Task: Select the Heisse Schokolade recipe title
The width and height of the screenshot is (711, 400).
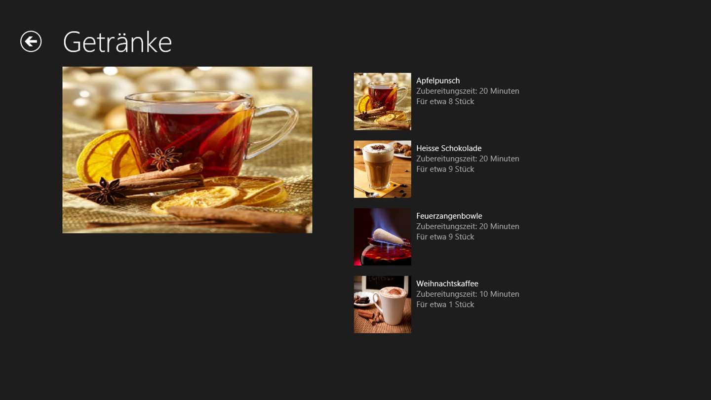Action: (449, 148)
